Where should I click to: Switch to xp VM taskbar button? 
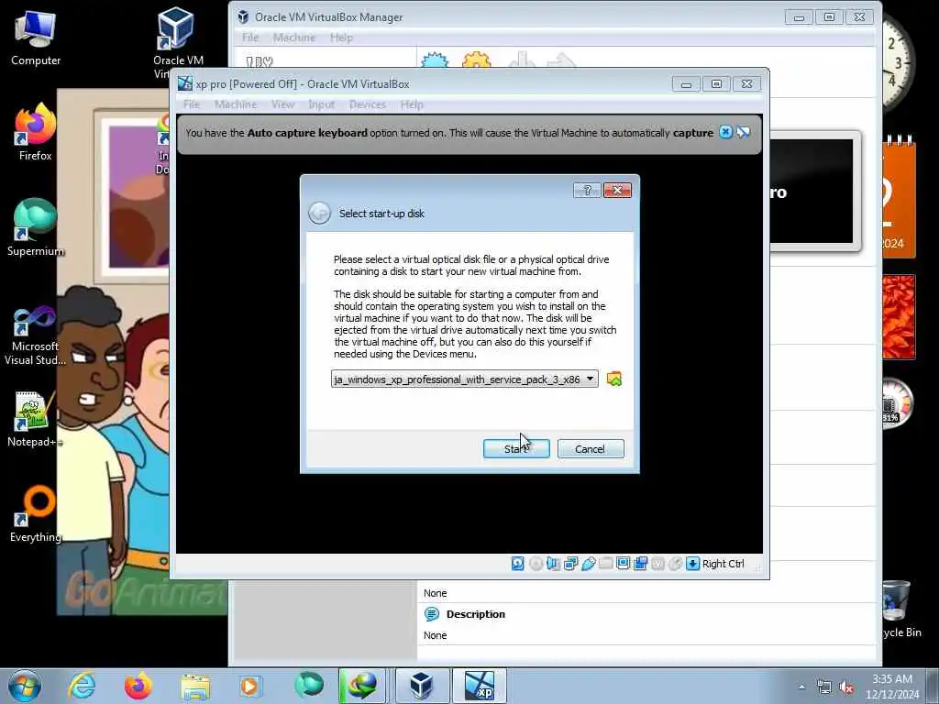479,686
